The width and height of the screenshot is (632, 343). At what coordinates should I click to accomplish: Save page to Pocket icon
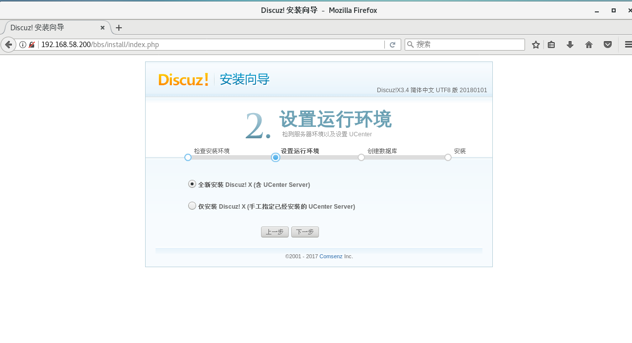(608, 45)
